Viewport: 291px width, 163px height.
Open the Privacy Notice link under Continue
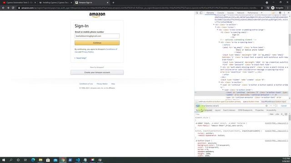pyautogui.click(x=88, y=52)
